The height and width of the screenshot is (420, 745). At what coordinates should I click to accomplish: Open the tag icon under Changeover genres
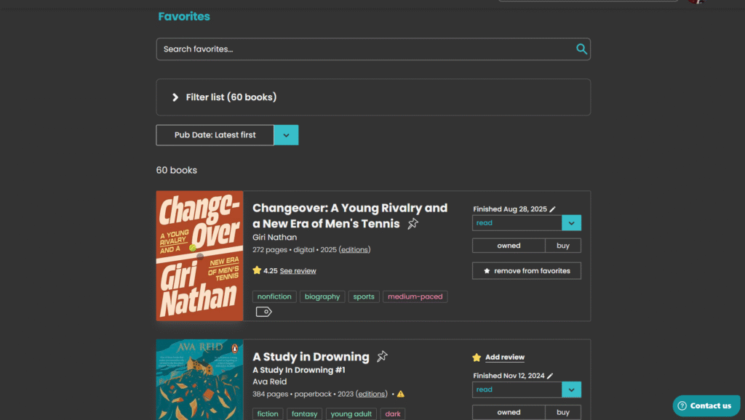point(263,312)
